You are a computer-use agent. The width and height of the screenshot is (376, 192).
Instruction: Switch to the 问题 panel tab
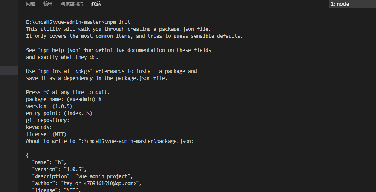(x=31, y=4)
